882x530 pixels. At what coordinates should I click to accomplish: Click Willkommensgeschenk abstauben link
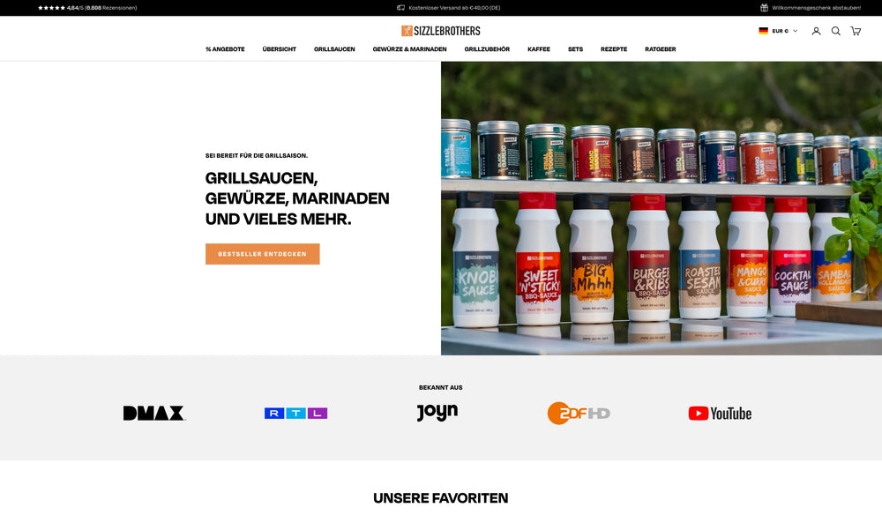[816, 8]
